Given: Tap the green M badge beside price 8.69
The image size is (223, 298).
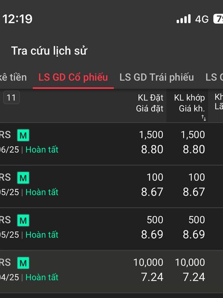Looking at the screenshot, I should (23, 220).
